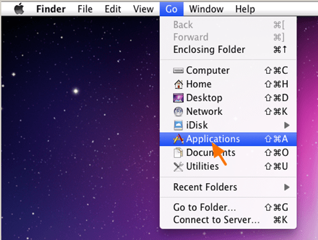Choose Recent Folders entry
The width and height of the screenshot is (318, 240).
[x=228, y=187]
